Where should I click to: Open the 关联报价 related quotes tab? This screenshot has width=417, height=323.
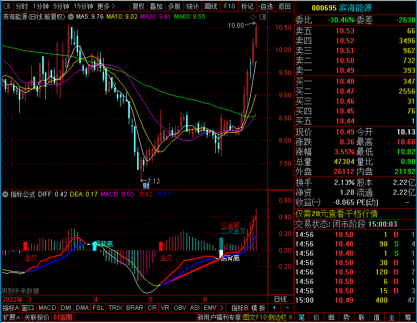[x=36, y=317]
